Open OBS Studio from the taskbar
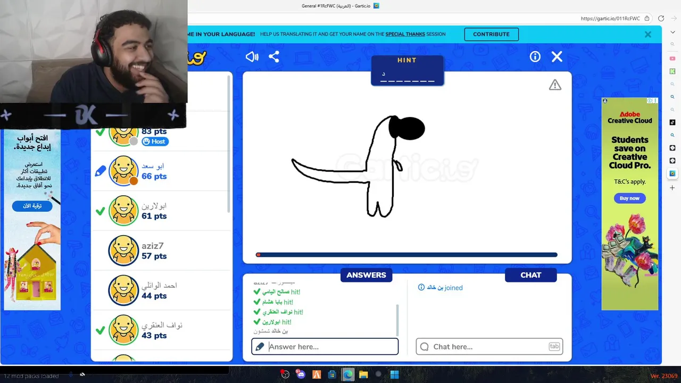This screenshot has width=681, height=383. tap(285, 374)
